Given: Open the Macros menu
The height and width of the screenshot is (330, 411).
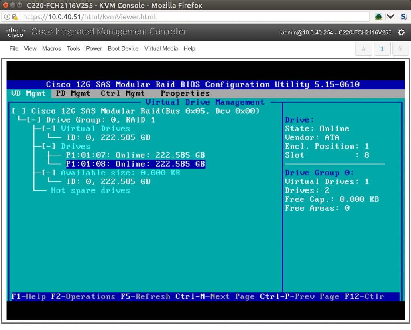Looking at the screenshot, I should pos(51,48).
